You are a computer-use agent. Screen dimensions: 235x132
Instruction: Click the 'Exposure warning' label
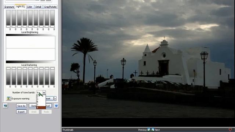(x=21, y=99)
